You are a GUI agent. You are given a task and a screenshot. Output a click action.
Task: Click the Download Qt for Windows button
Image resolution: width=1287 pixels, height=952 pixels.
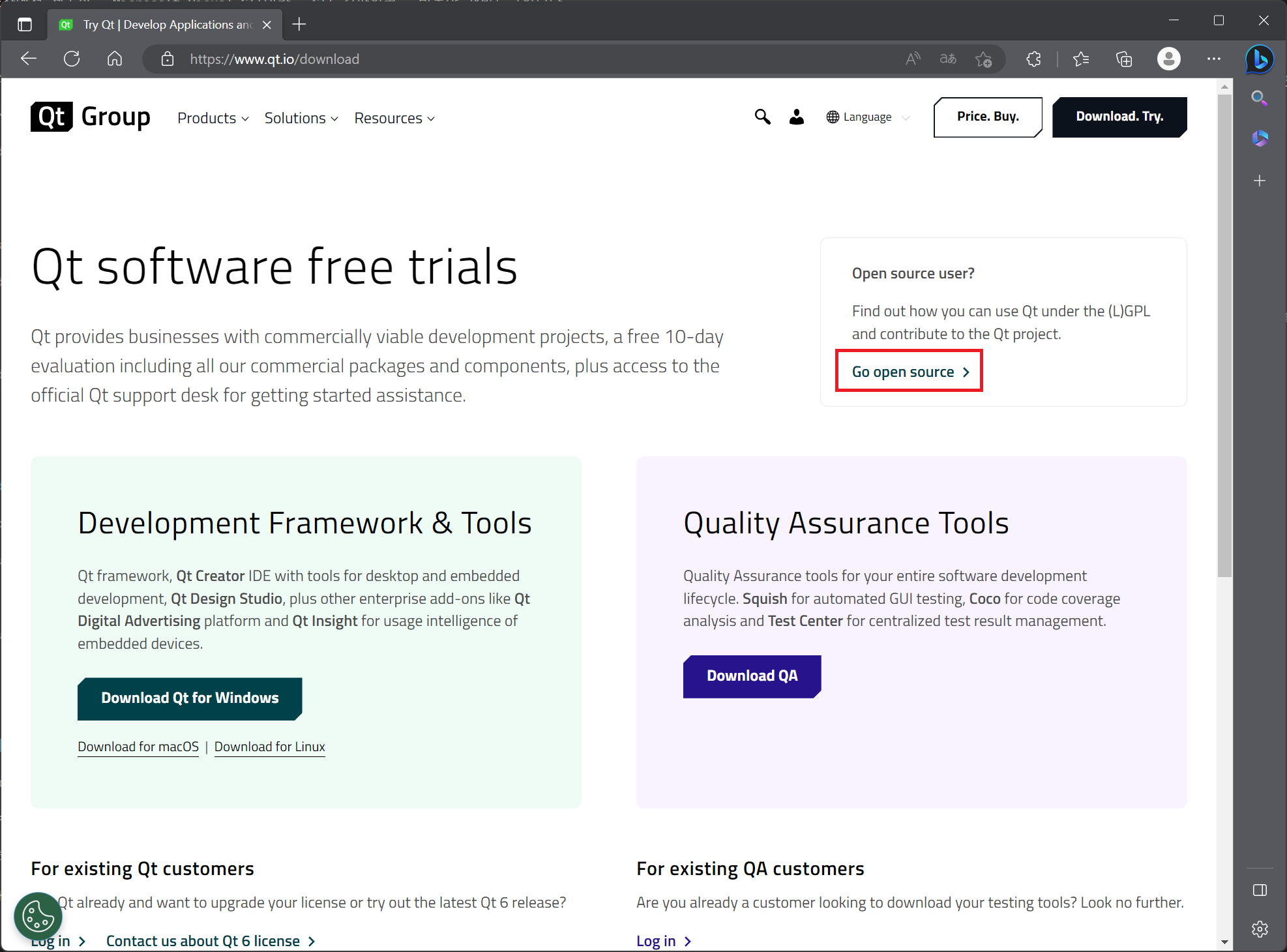190,698
